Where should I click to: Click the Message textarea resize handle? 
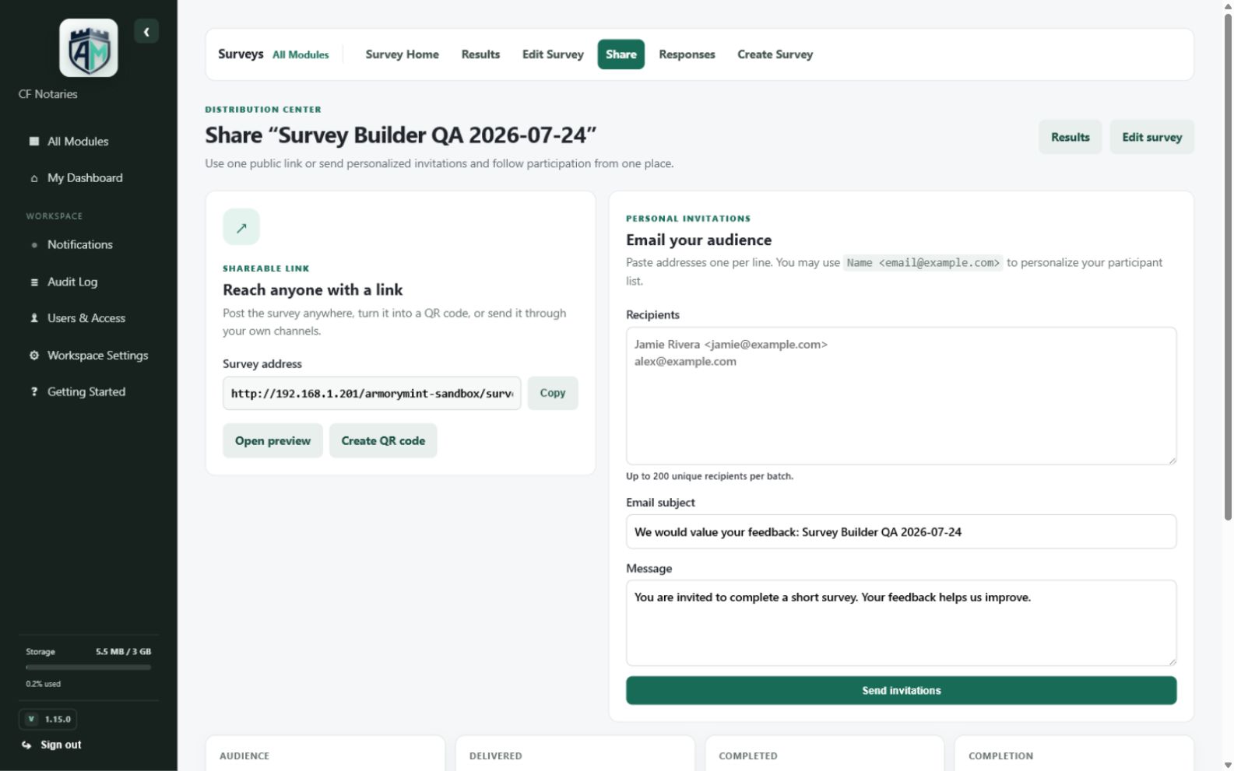(1172, 661)
